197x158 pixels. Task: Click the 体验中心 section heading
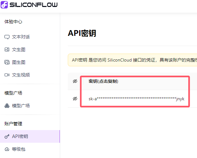[x=13, y=22]
